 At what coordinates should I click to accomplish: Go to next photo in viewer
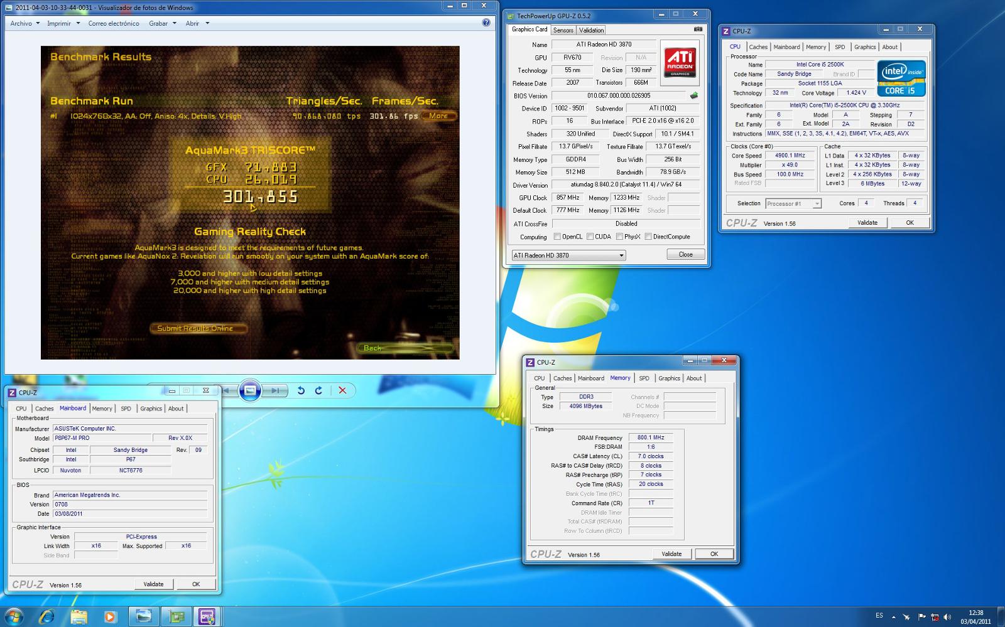pos(274,390)
